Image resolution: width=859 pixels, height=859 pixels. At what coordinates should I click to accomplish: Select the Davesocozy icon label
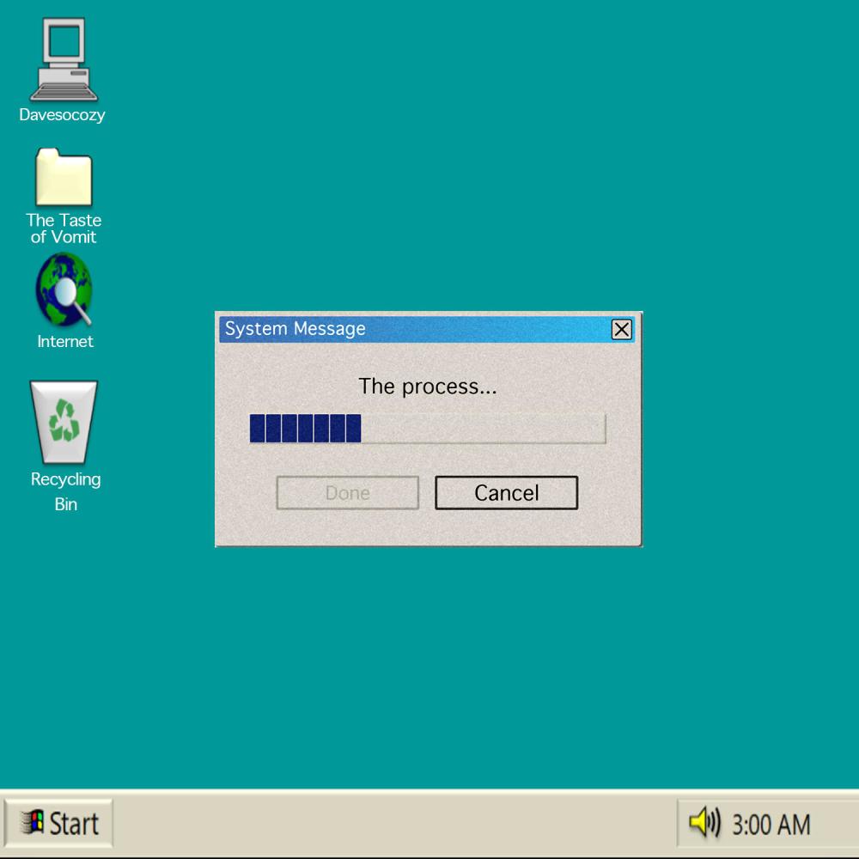coord(62,115)
